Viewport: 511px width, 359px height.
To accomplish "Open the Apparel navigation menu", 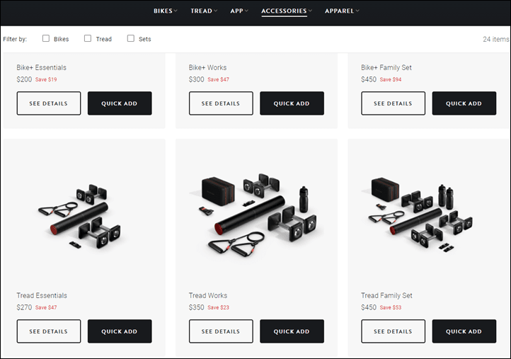I will coord(339,11).
